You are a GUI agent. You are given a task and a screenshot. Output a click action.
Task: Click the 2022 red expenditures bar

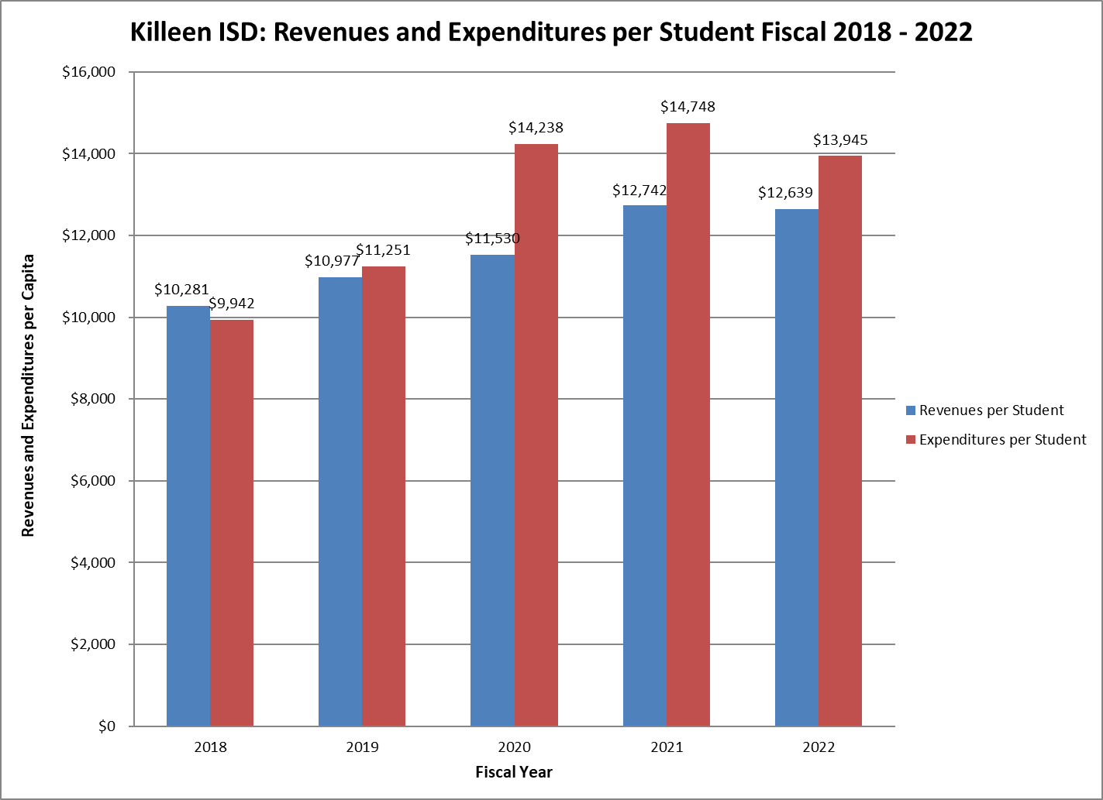[x=840, y=441]
